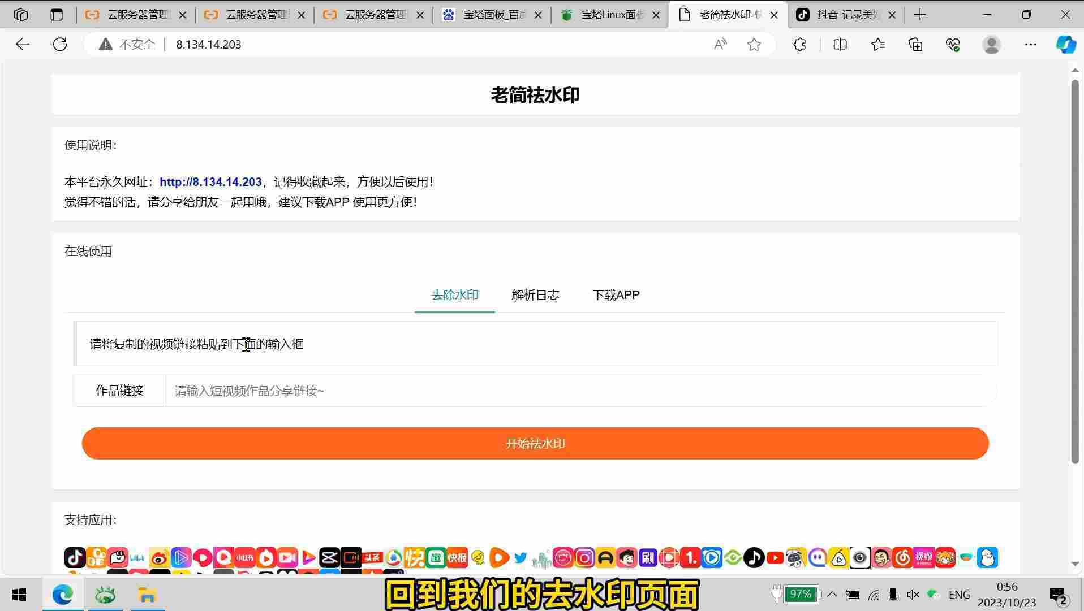Click the NetEase Cloud Music red icon
Image resolution: width=1084 pixels, height=611 pixels.
point(902,558)
